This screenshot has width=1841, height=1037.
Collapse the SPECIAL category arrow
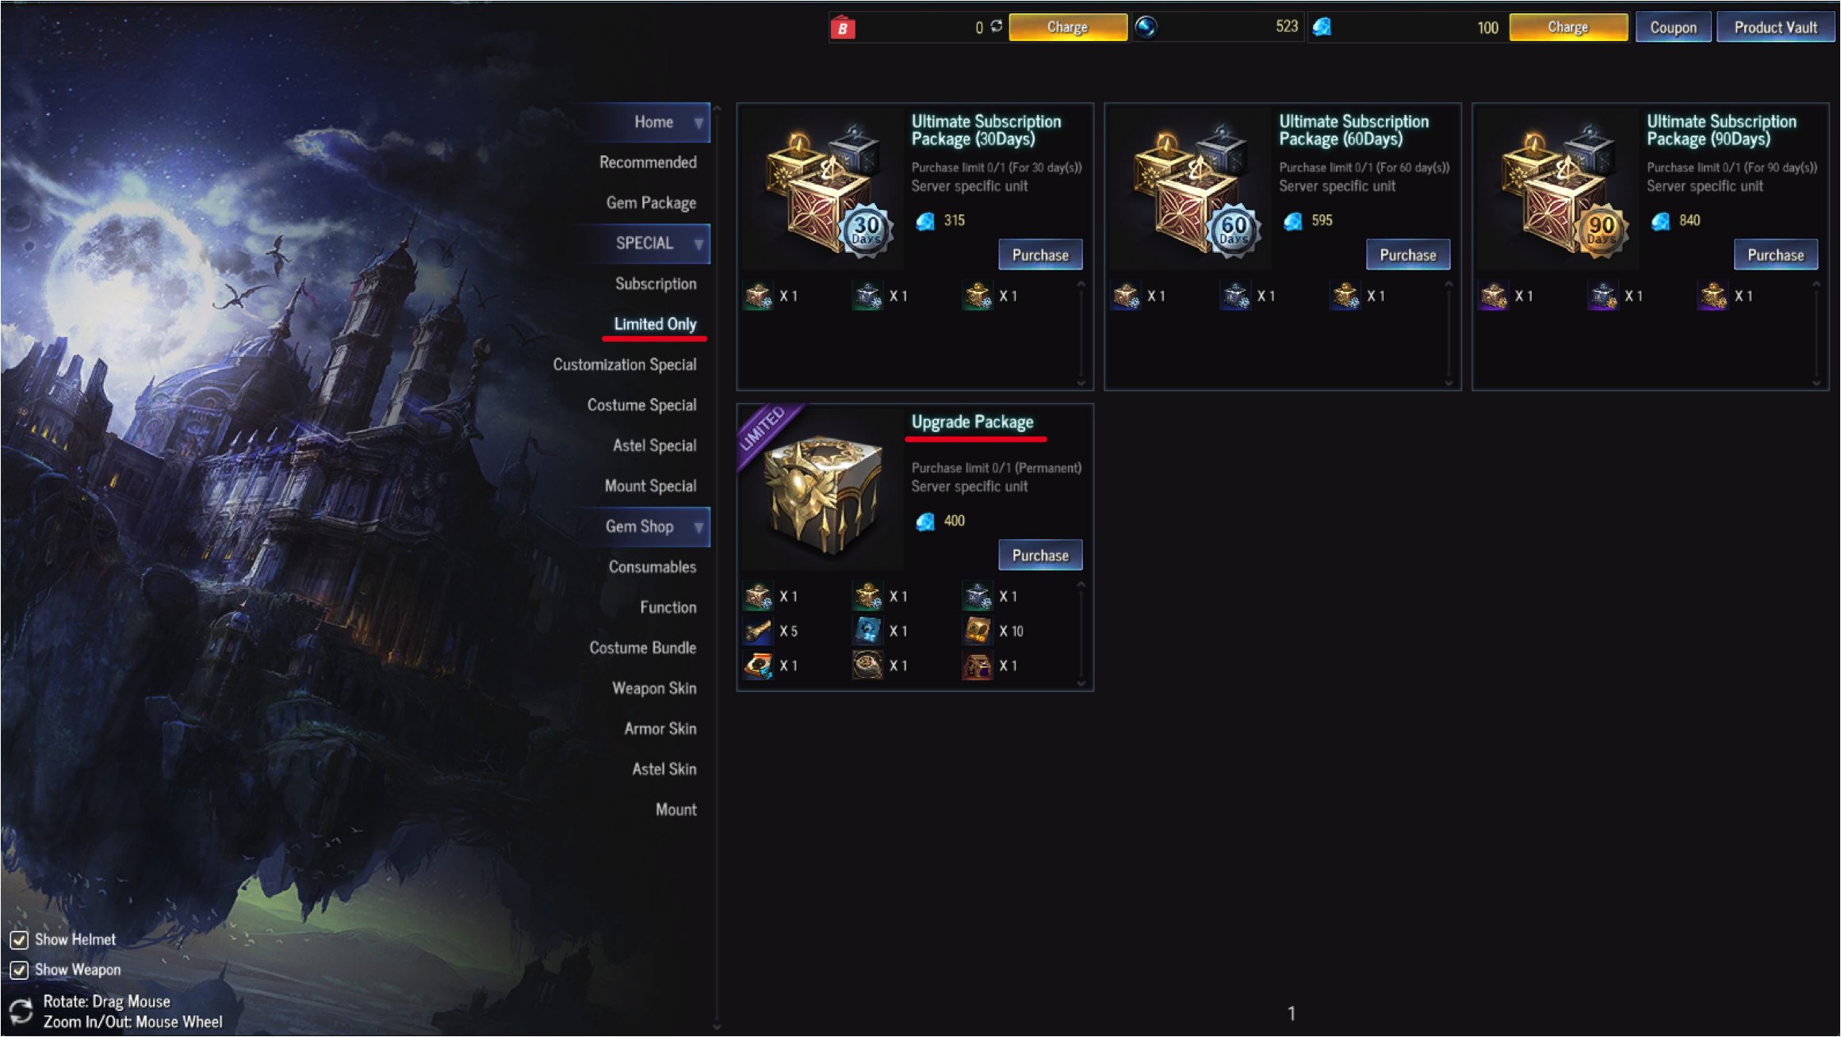click(699, 244)
